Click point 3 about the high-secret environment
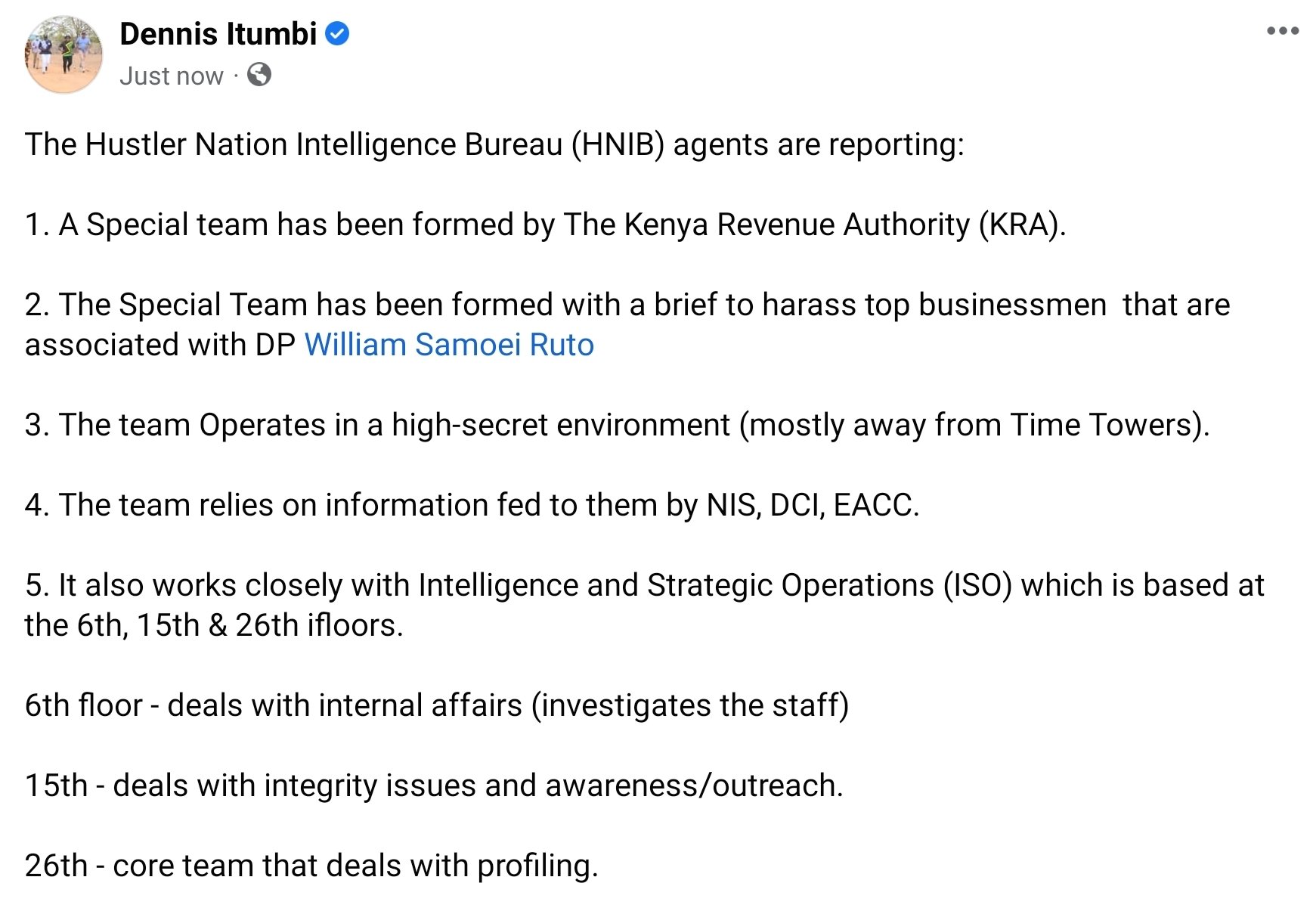Screen dimensions: 1313x911 point(617,425)
